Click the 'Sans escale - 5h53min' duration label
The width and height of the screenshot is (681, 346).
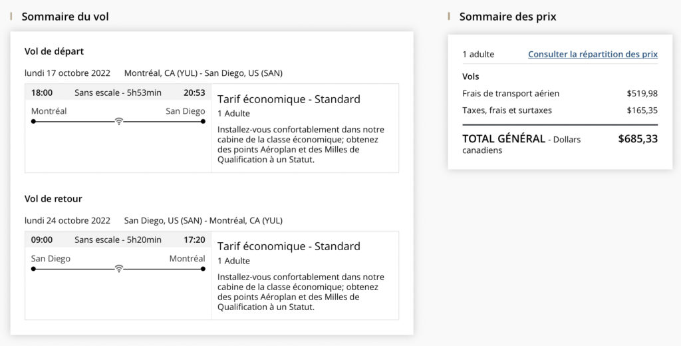click(118, 92)
